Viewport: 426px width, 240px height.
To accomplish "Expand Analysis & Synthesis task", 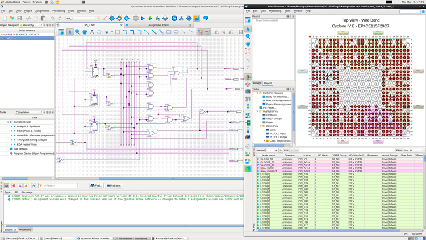I will [x=11, y=126].
